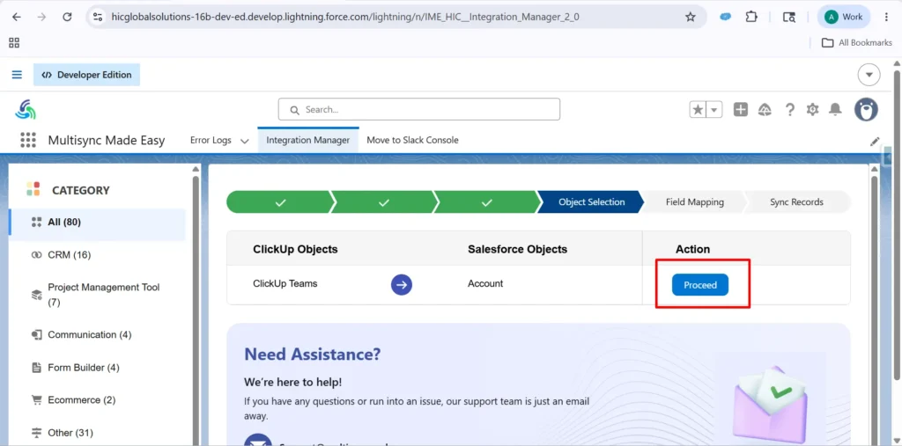Click the ClickUp Teams object name
This screenshot has height=446, width=902.
pos(285,283)
